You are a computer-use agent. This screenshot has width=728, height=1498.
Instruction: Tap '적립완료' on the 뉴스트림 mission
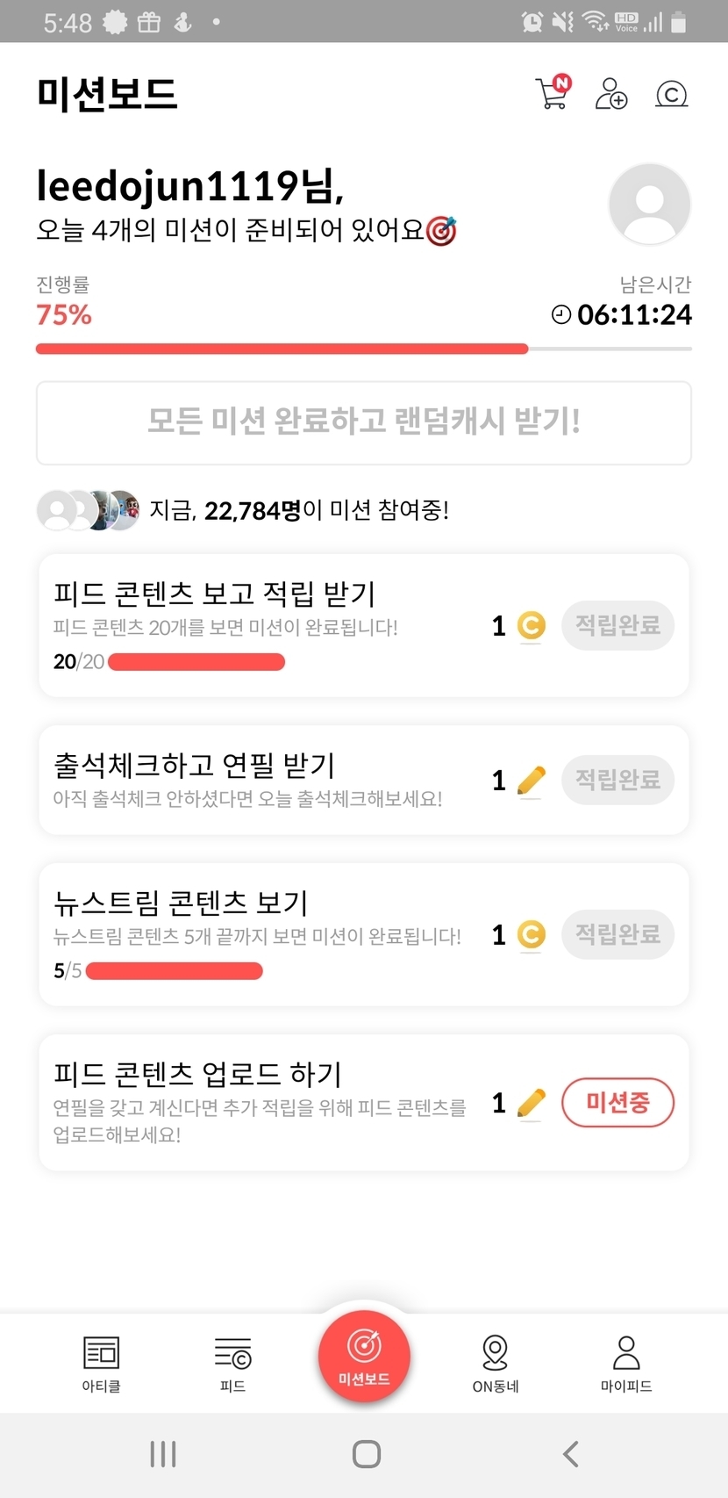(617, 934)
